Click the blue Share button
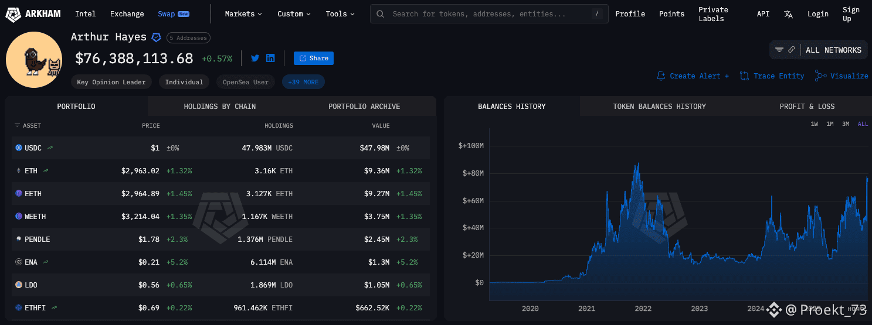 [x=314, y=58]
